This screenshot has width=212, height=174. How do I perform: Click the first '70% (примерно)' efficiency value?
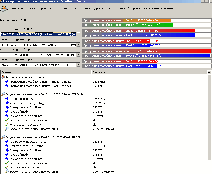click(x=103, y=129)
